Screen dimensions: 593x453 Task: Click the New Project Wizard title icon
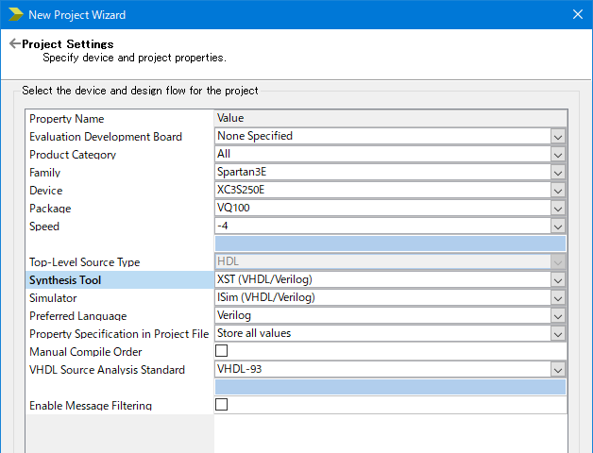point(15,14)
